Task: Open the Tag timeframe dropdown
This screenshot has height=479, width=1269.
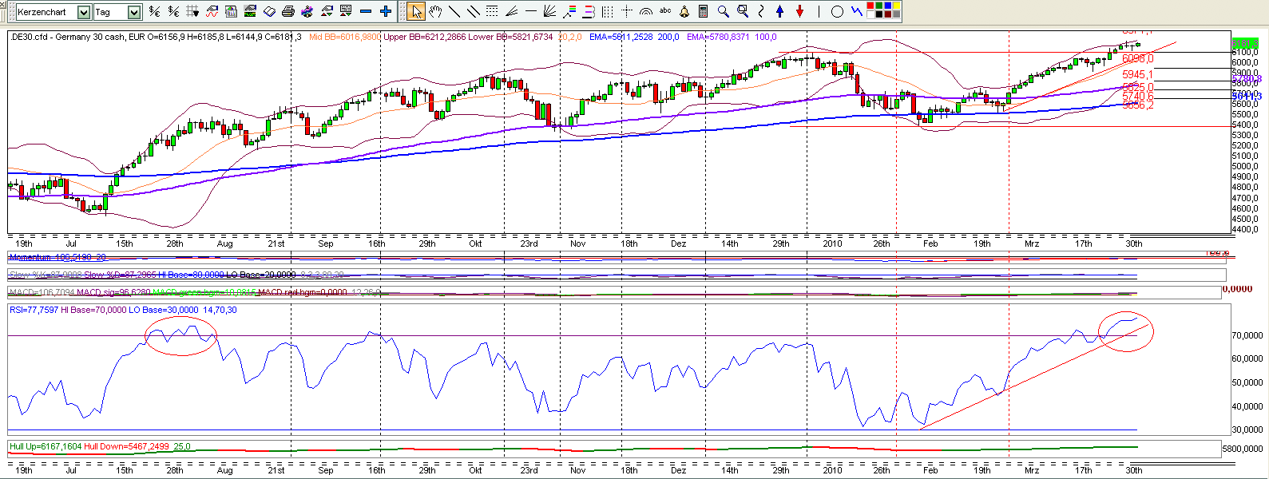Action: tap(134, 12)
